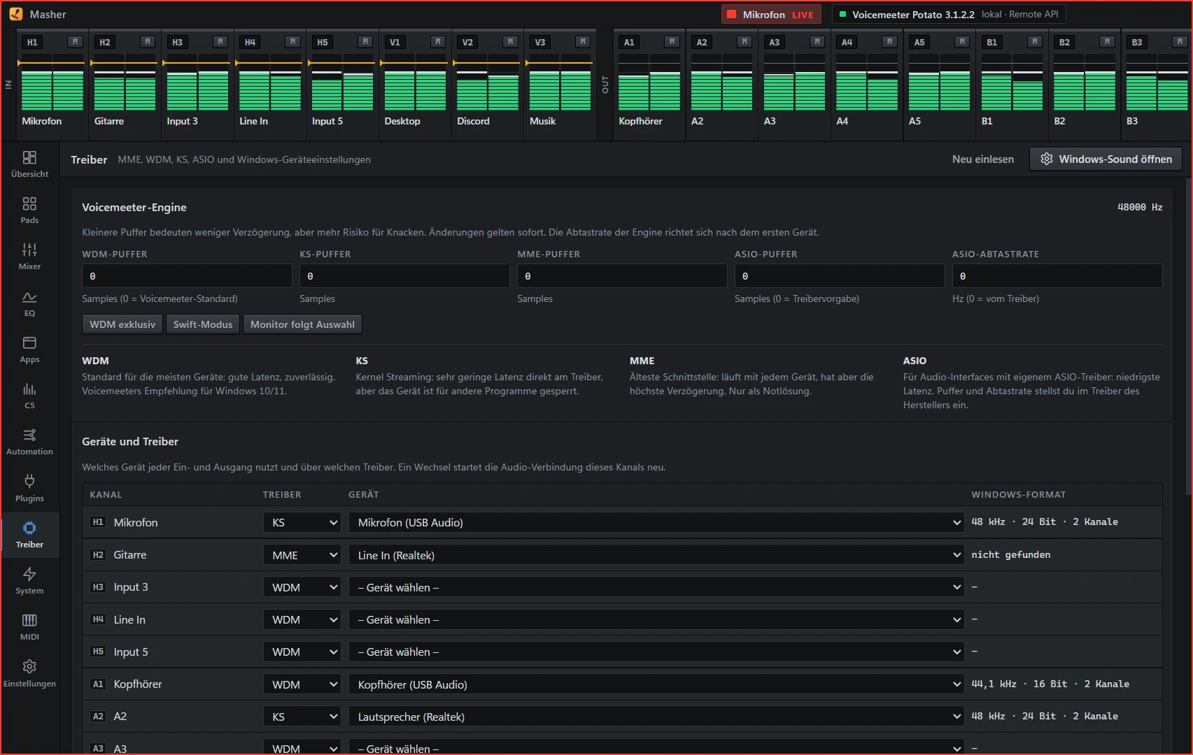The width and height of the screenshot is (1193, 755).
Task: Open the Pads sidebar icon
Action: pos(29,210)
